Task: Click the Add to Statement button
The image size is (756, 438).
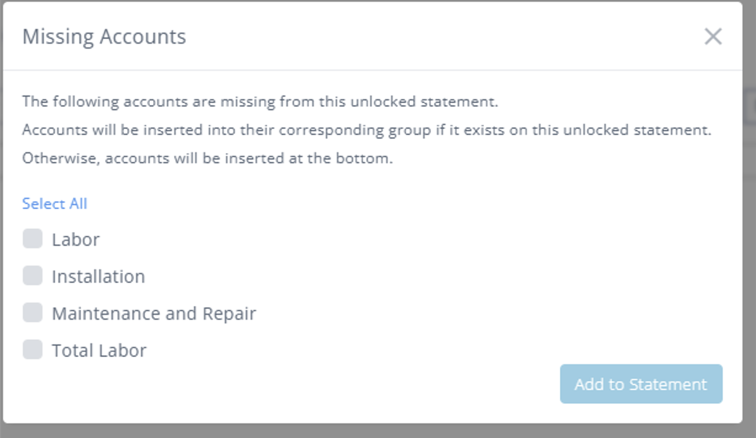Action: (641, 384)
